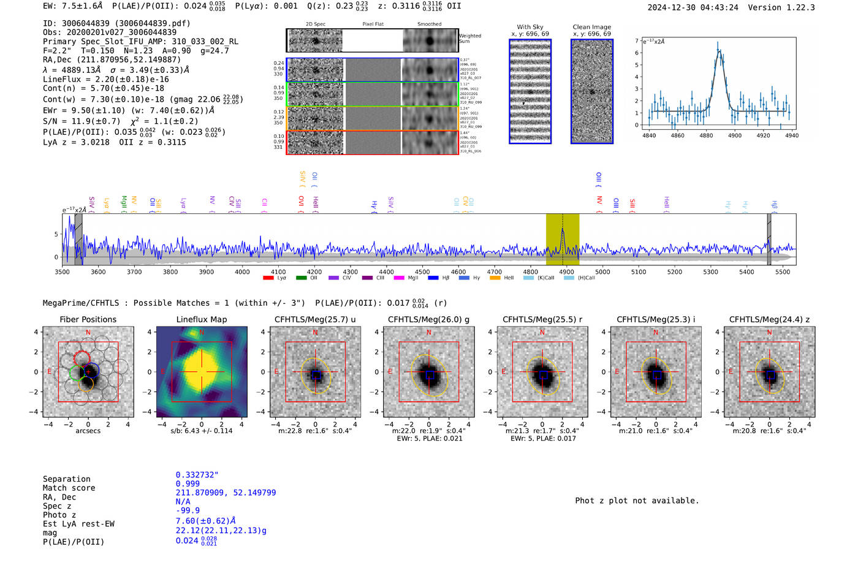
Task: Select the CFHTLS u-band cutout image
Action: tap(316, 371)
